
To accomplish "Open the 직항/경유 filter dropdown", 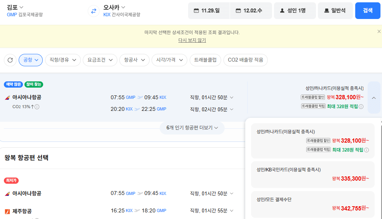I will coord(63,60).
